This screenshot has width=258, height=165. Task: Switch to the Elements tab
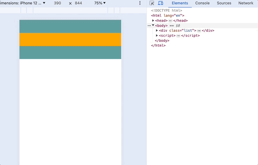pos(180,3)
